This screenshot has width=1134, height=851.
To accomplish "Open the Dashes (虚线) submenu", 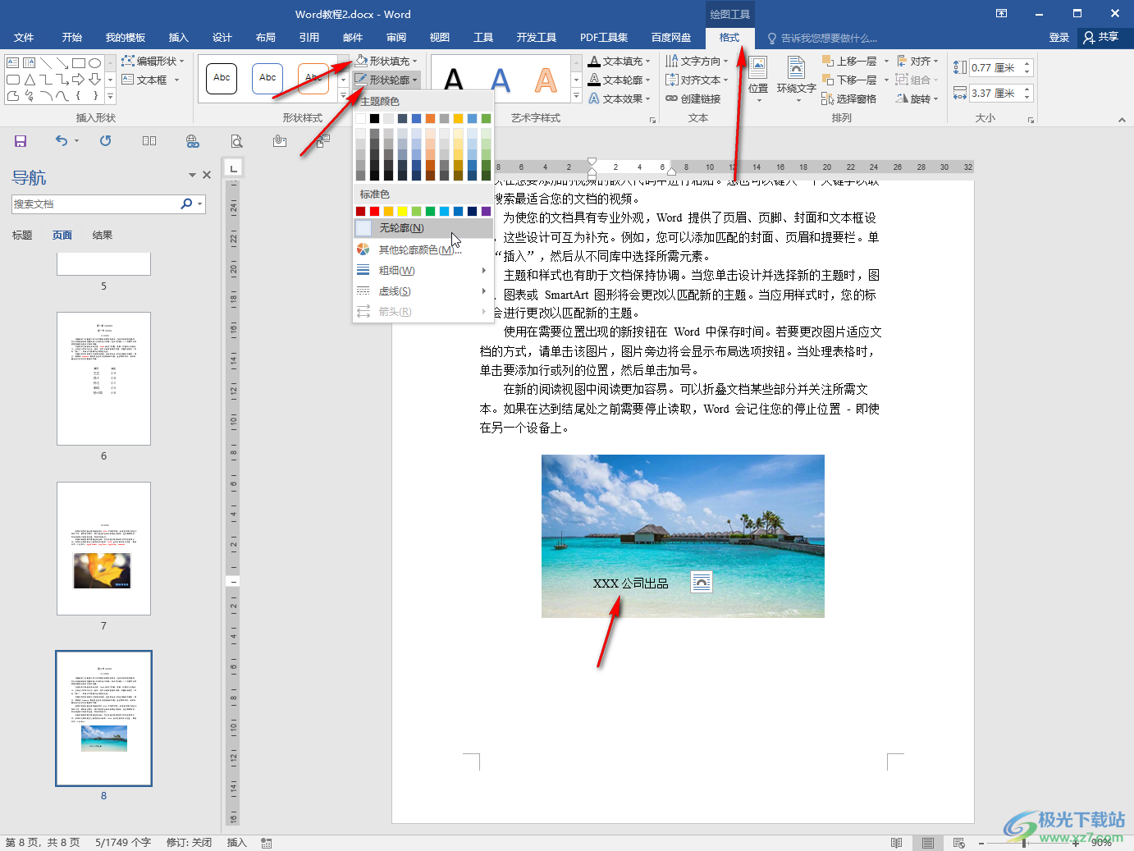I will [x=423, y=291].
